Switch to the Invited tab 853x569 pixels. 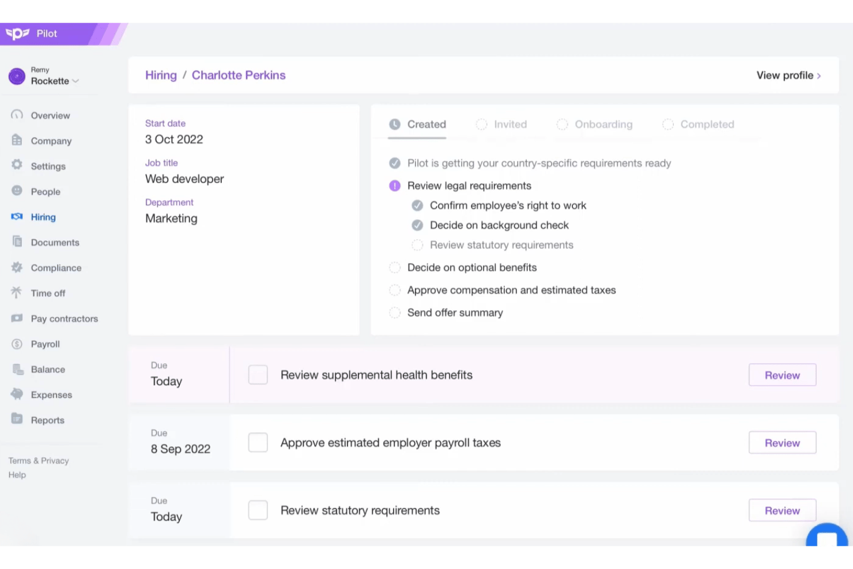501,125
